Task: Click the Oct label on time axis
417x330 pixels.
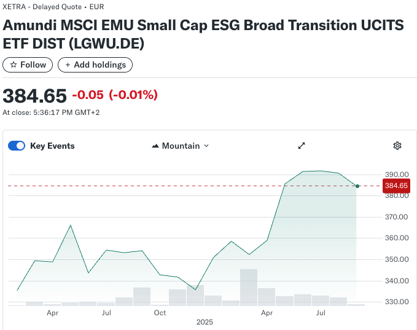Action: [x=160, y=313]
